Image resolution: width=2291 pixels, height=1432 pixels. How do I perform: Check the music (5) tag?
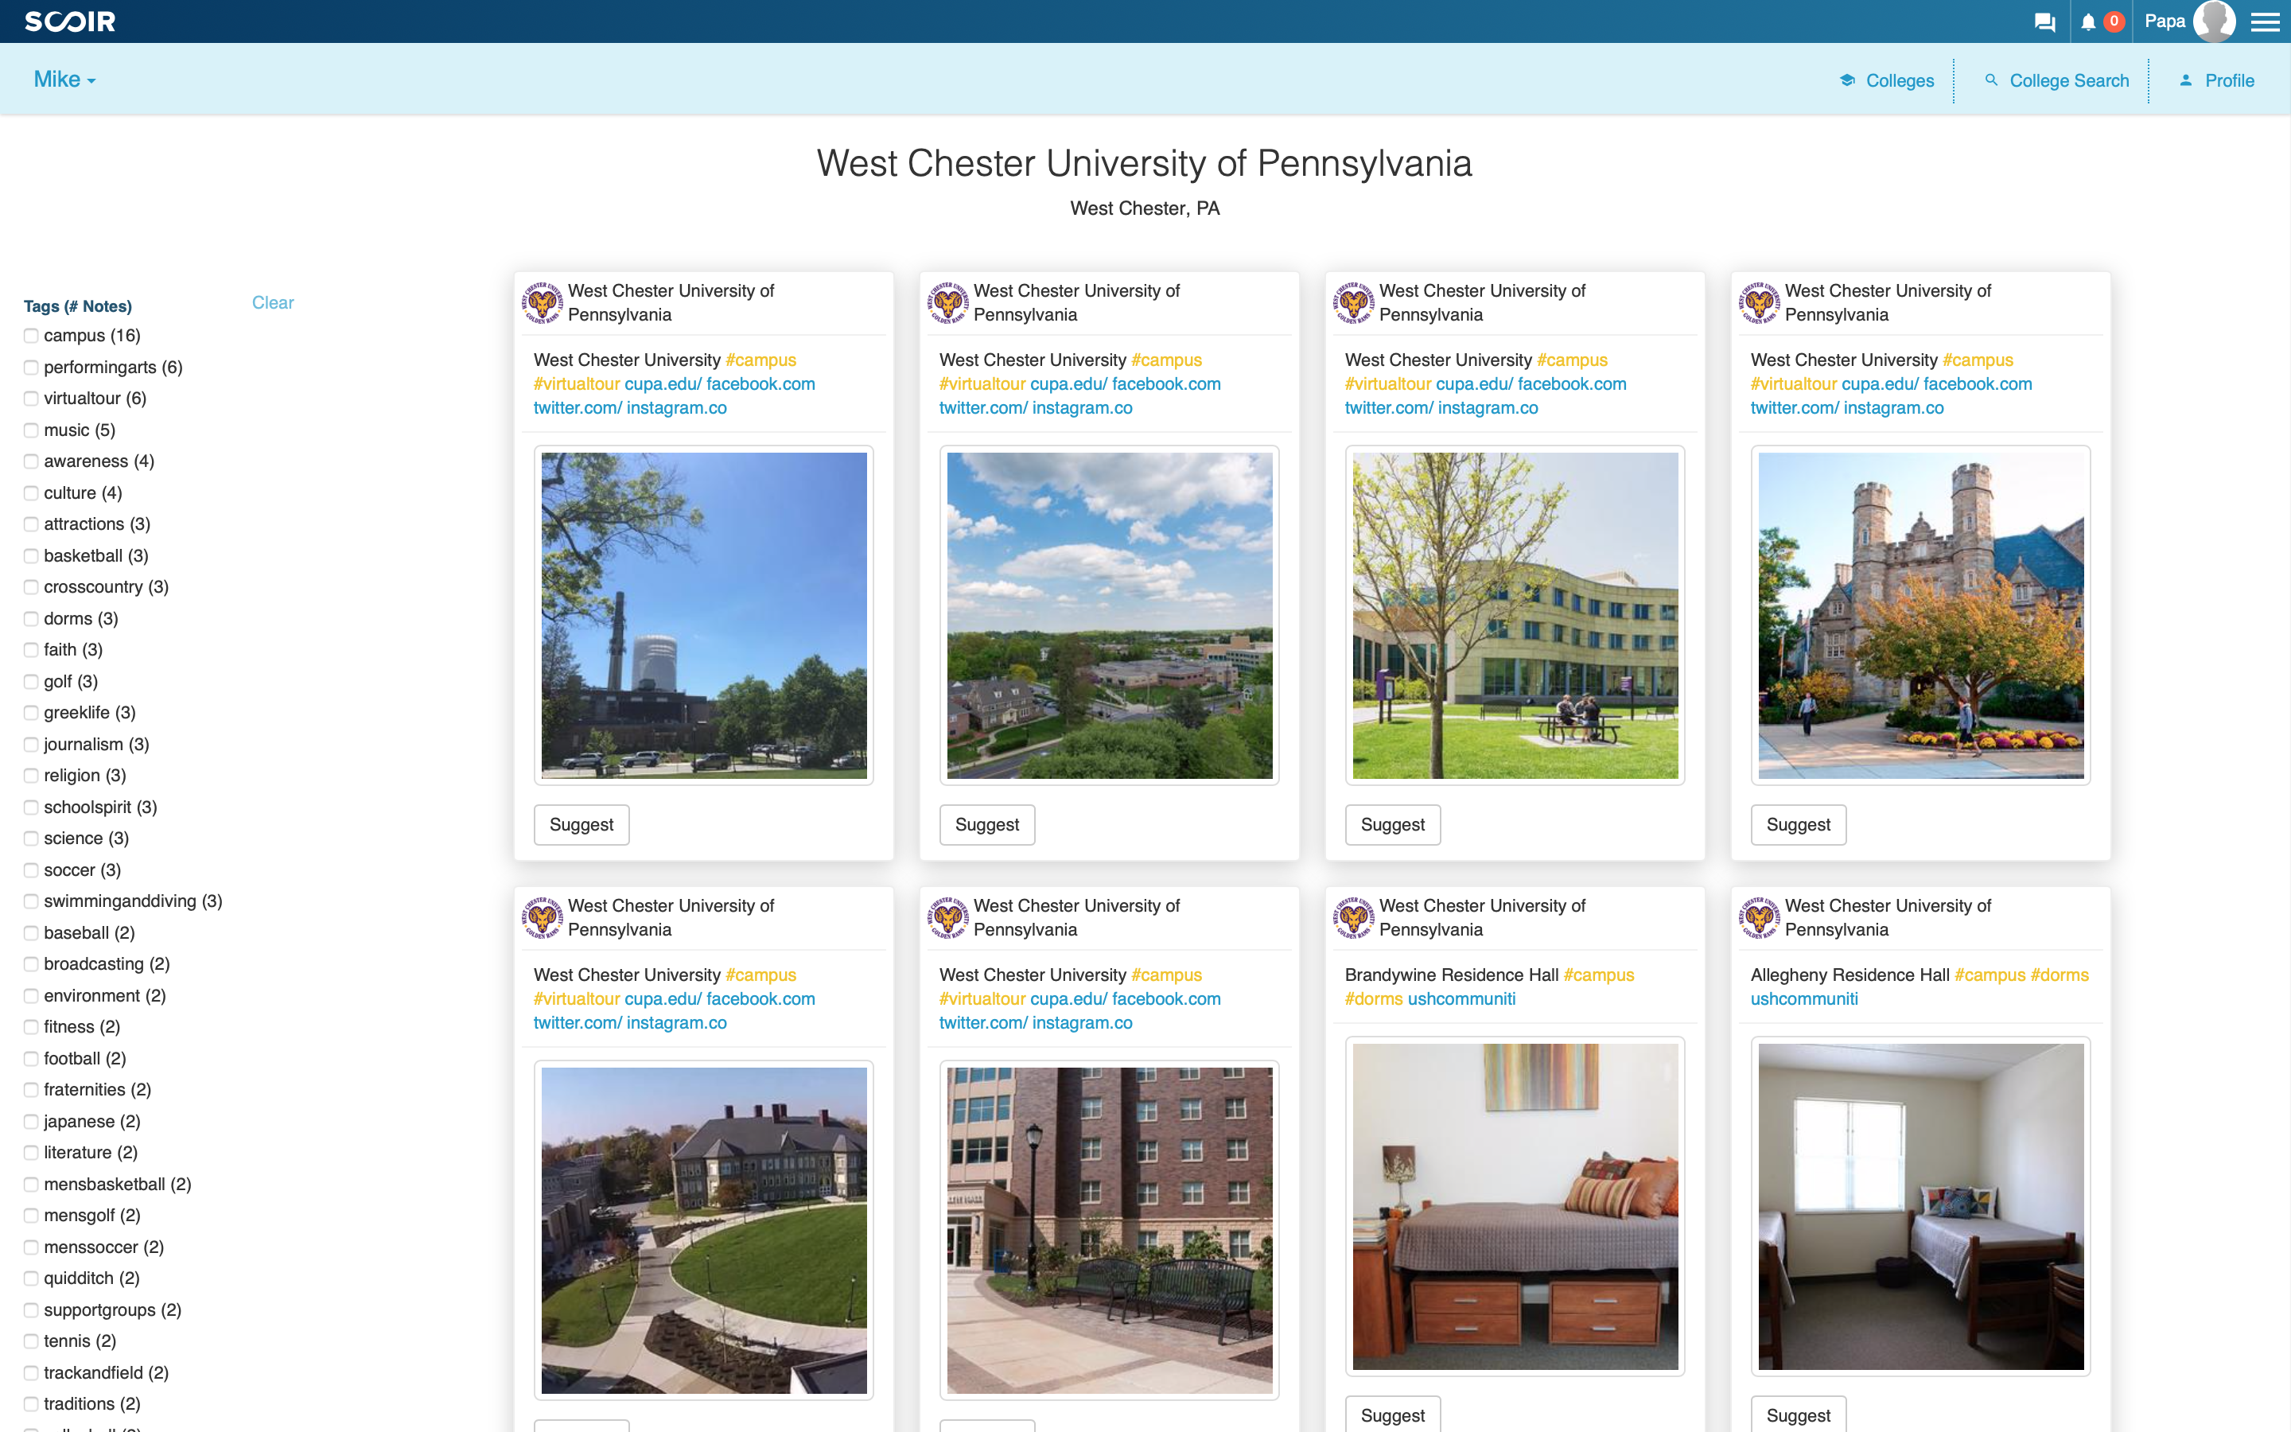pos(31,430)
